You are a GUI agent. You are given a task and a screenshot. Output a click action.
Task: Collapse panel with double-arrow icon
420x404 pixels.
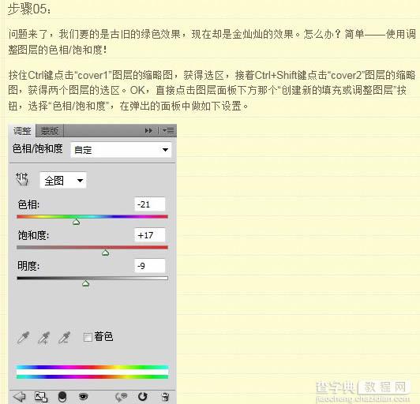(148, 131)
